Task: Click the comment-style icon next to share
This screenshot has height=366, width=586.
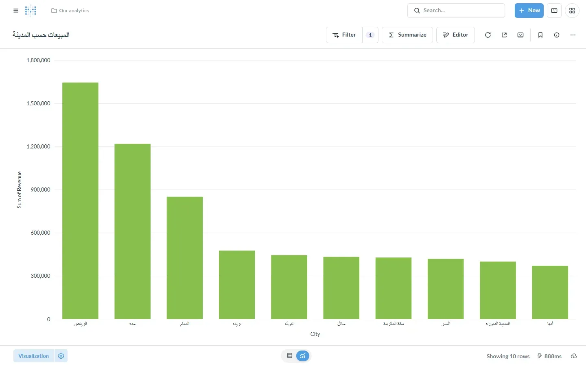Action: pyautogui.click(x=520, y=35)
